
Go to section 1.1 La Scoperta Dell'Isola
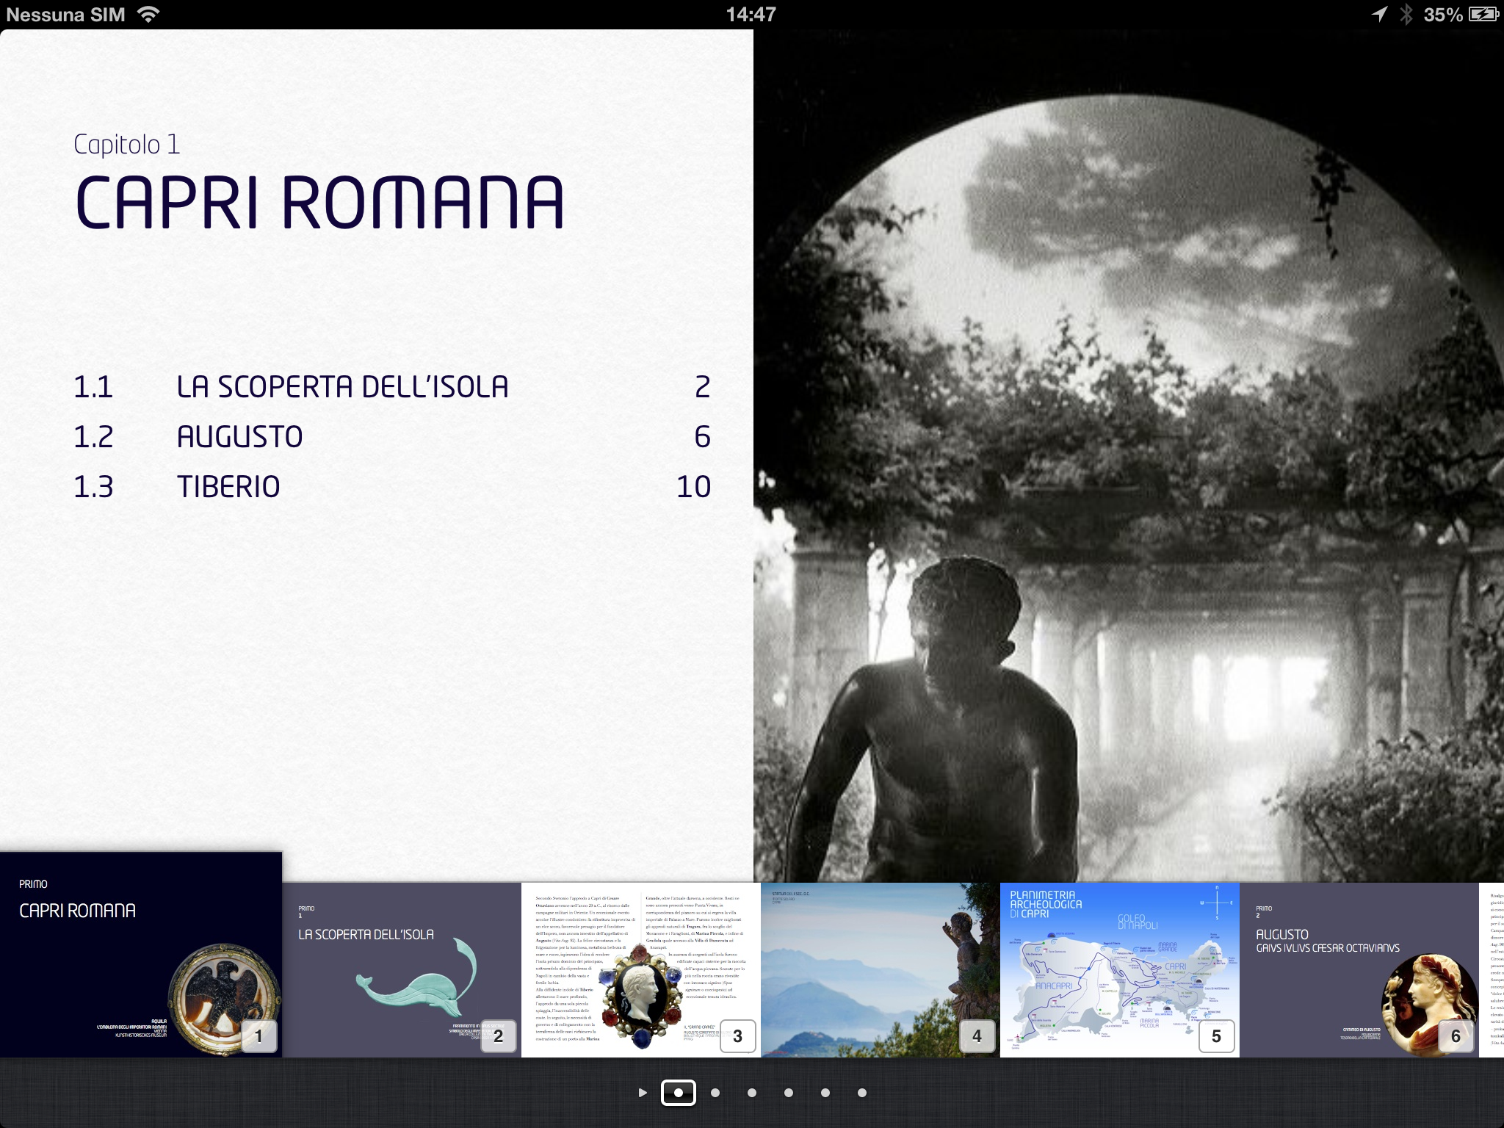tap(342, 387)
